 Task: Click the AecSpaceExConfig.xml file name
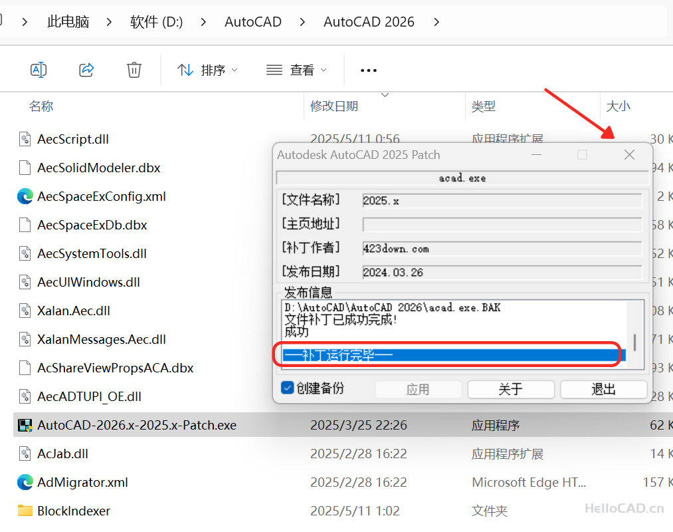101,196
